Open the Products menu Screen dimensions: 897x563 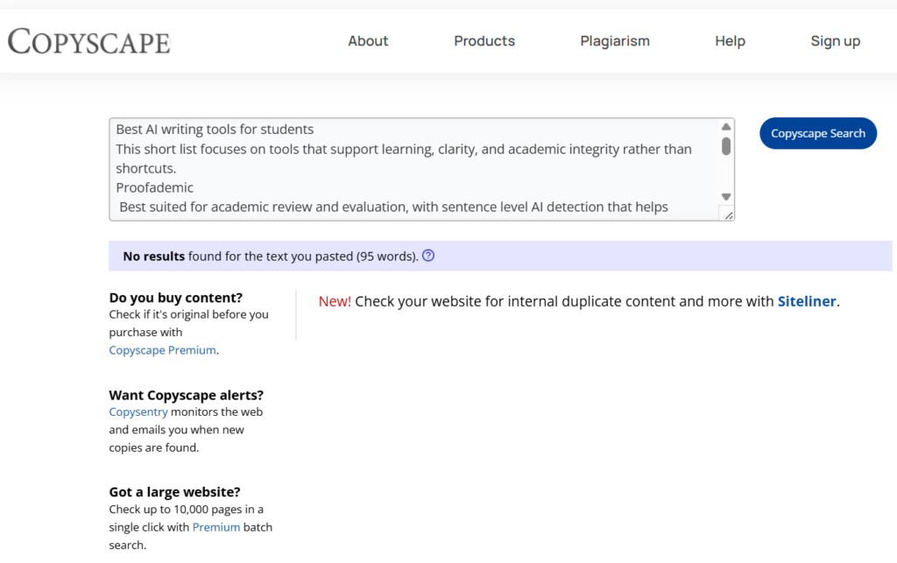(x=484, y=41)
